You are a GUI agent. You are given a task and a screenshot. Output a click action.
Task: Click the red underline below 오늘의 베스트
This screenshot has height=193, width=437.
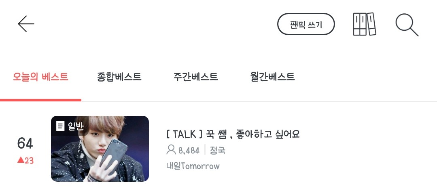click(x=41, y=100)
